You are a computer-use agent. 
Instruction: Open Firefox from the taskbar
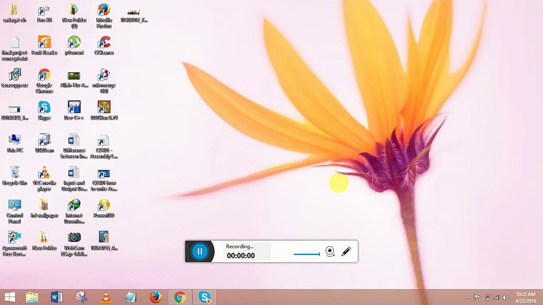(x=155, y=297)
